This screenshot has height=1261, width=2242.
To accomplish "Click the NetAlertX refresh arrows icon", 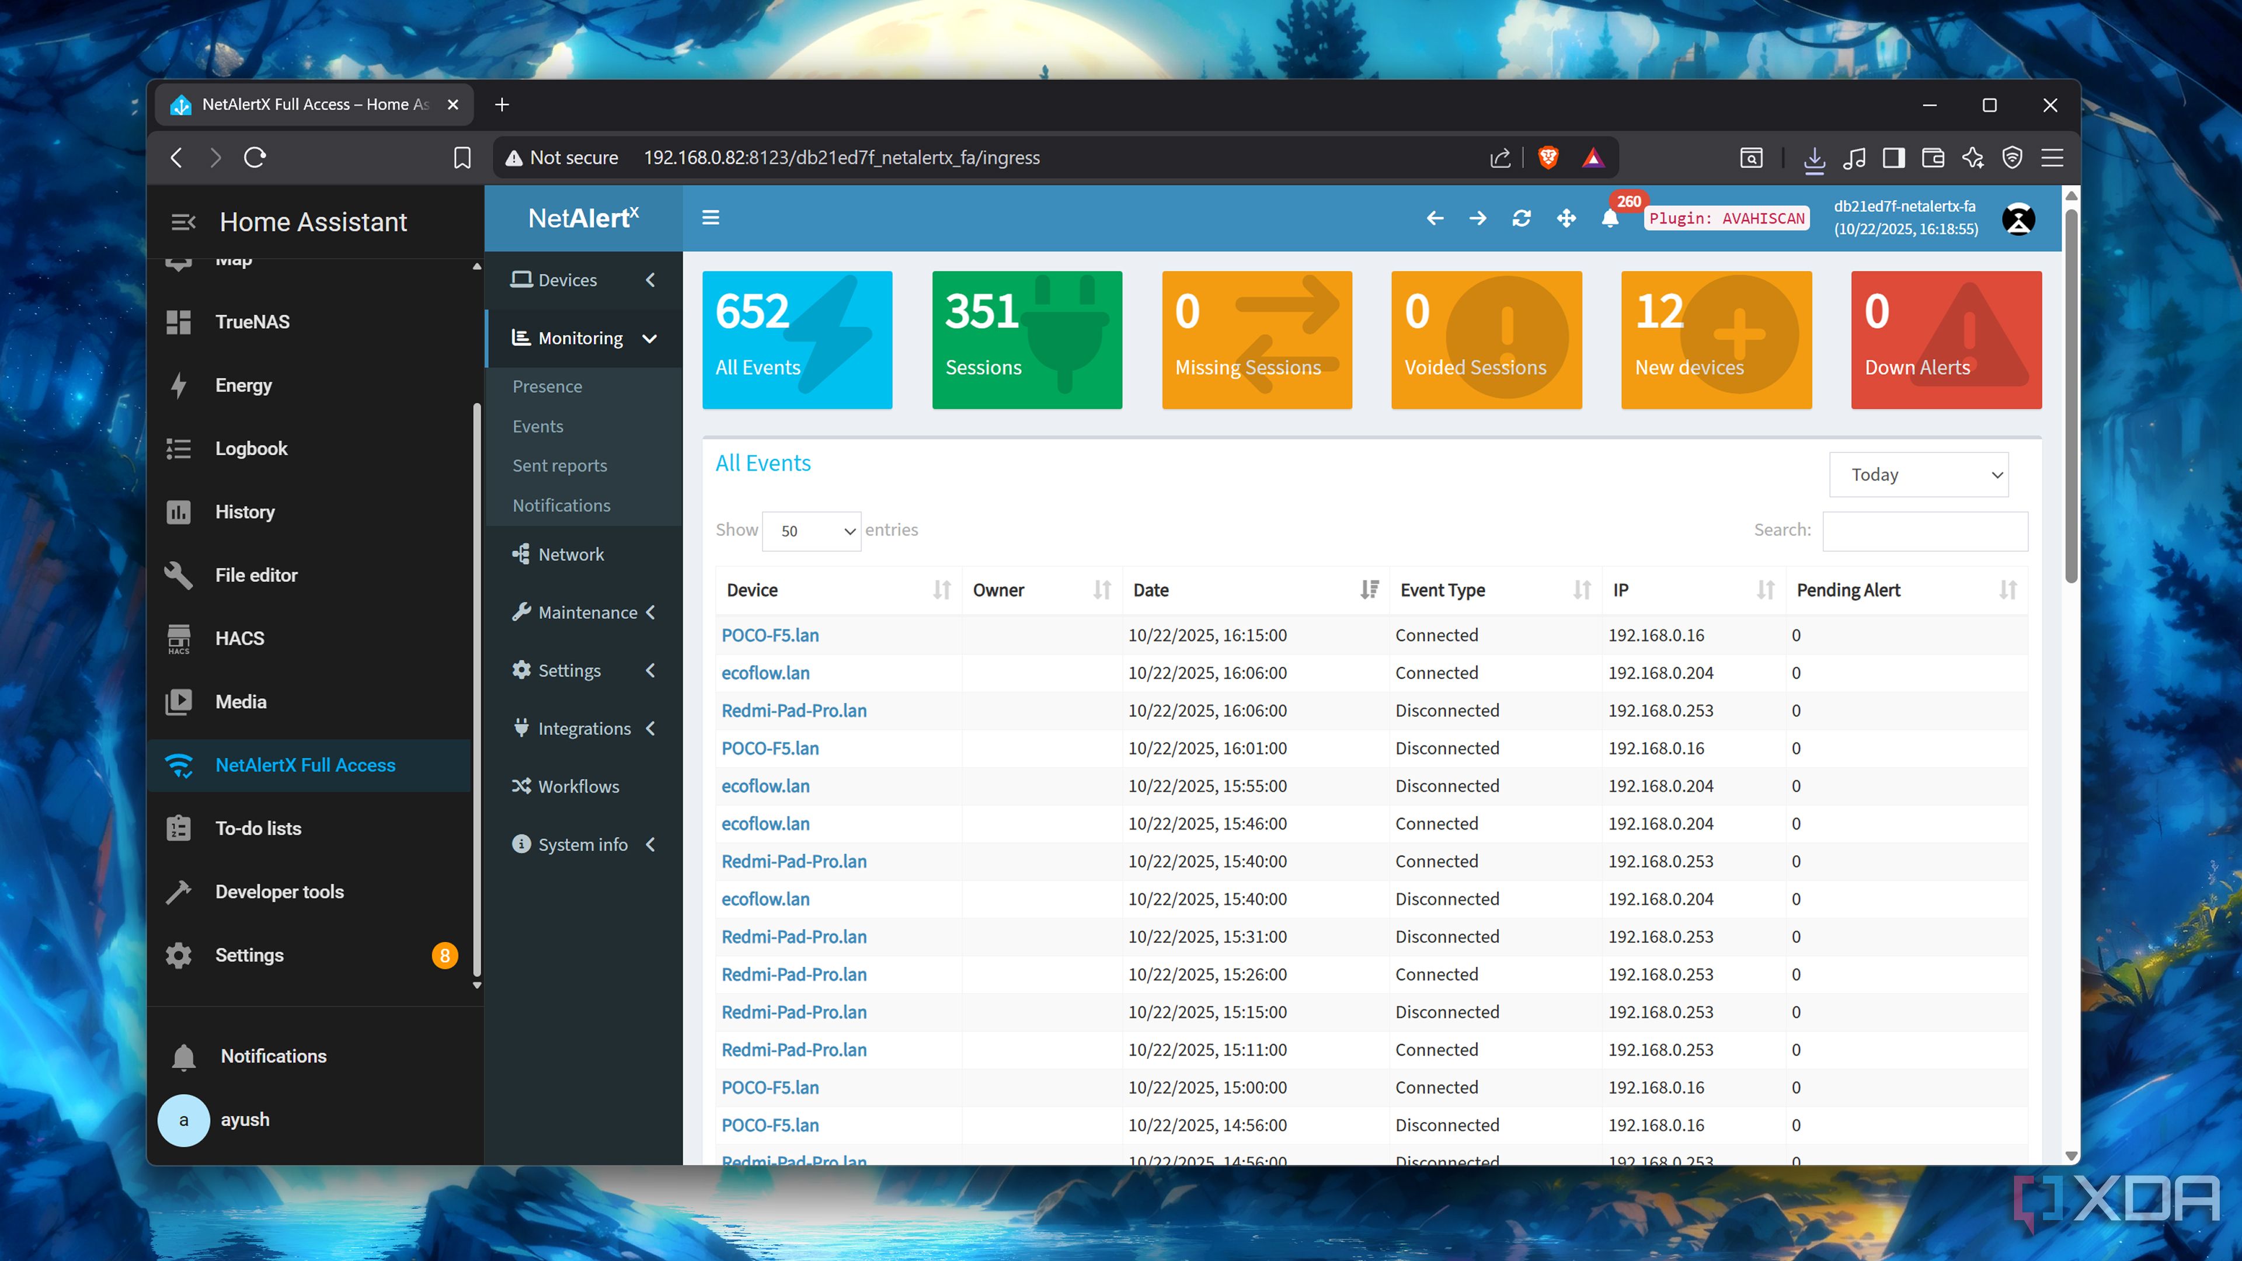I will (1522, 218).
